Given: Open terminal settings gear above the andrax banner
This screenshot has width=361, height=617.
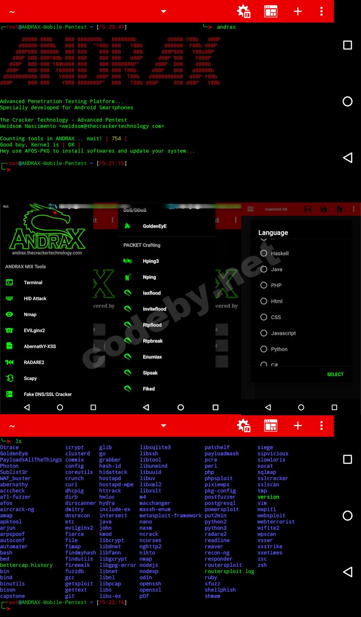Looking at the screenshot, I should pyautogui.click(x=244, y=11).
